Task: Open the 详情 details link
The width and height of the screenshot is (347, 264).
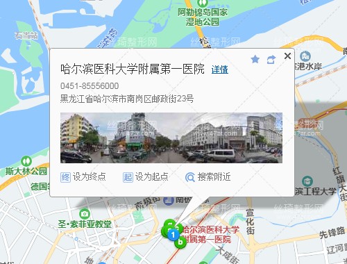Action: click(x=220, y=69)
